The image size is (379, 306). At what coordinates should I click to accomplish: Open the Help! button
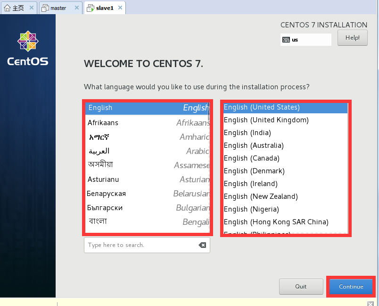[353, 38]
